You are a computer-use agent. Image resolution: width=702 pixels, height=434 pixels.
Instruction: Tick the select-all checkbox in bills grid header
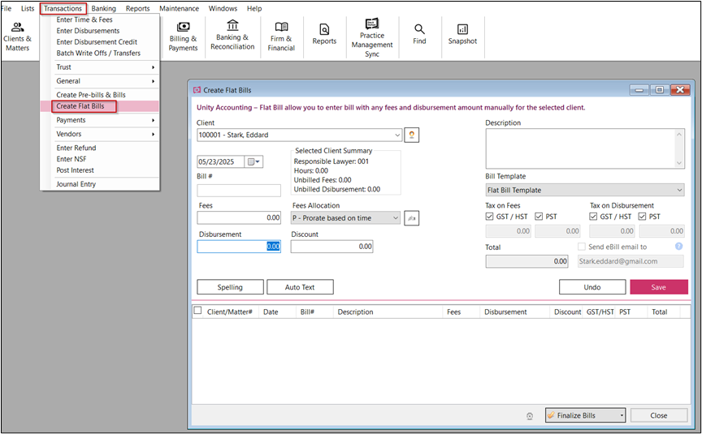pyautogui.click(x=197, y=311)
